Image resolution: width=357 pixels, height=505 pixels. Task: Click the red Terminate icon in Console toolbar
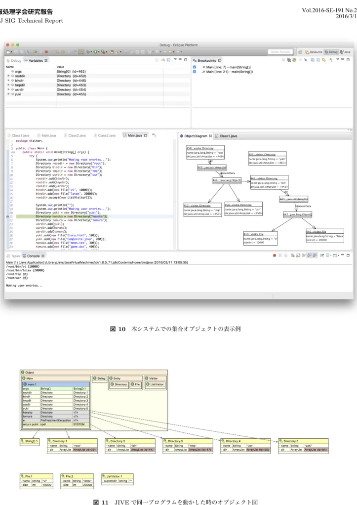pos(275,255)
